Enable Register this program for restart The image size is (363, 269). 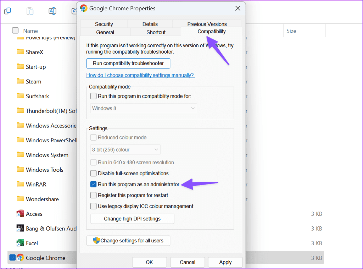click(x=93, y=195)
